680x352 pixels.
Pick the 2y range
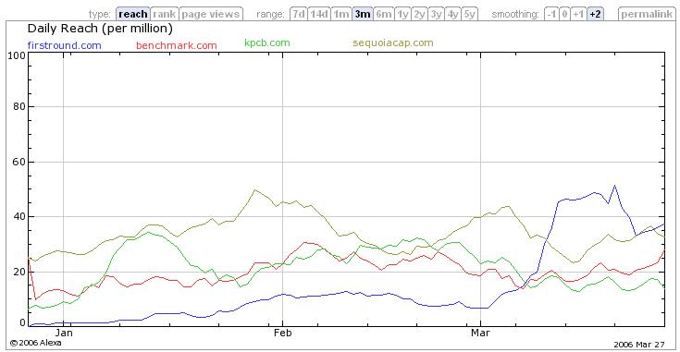tap(419, 14)
